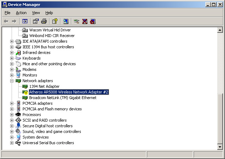Collapse the Network adapters node

[x=12, y=81]
